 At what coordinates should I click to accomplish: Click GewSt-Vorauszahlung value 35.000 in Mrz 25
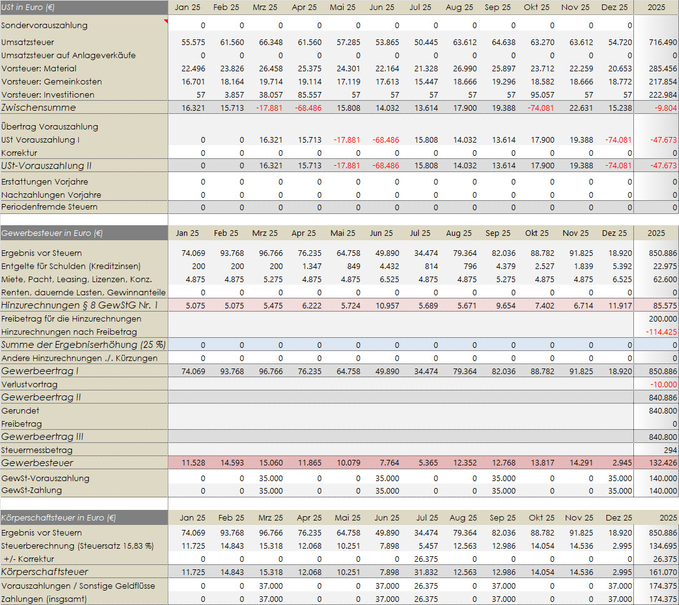click(x=270, y=479)
